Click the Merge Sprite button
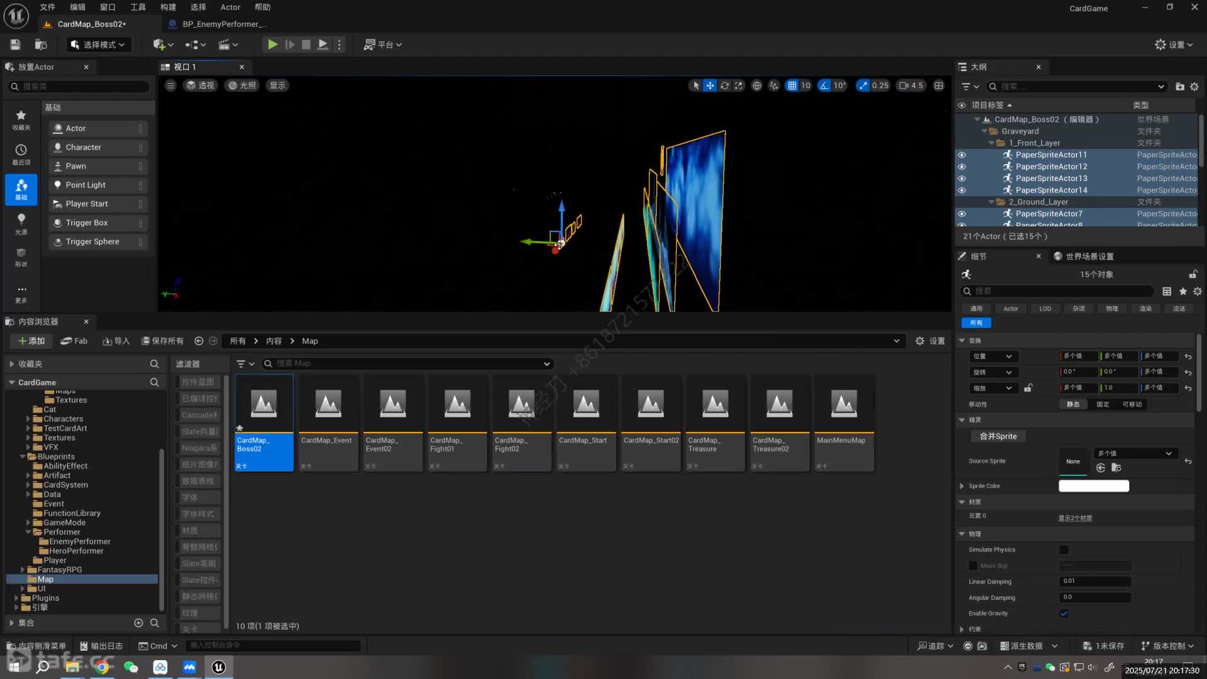1207x679 pixels. pos(998,436)
